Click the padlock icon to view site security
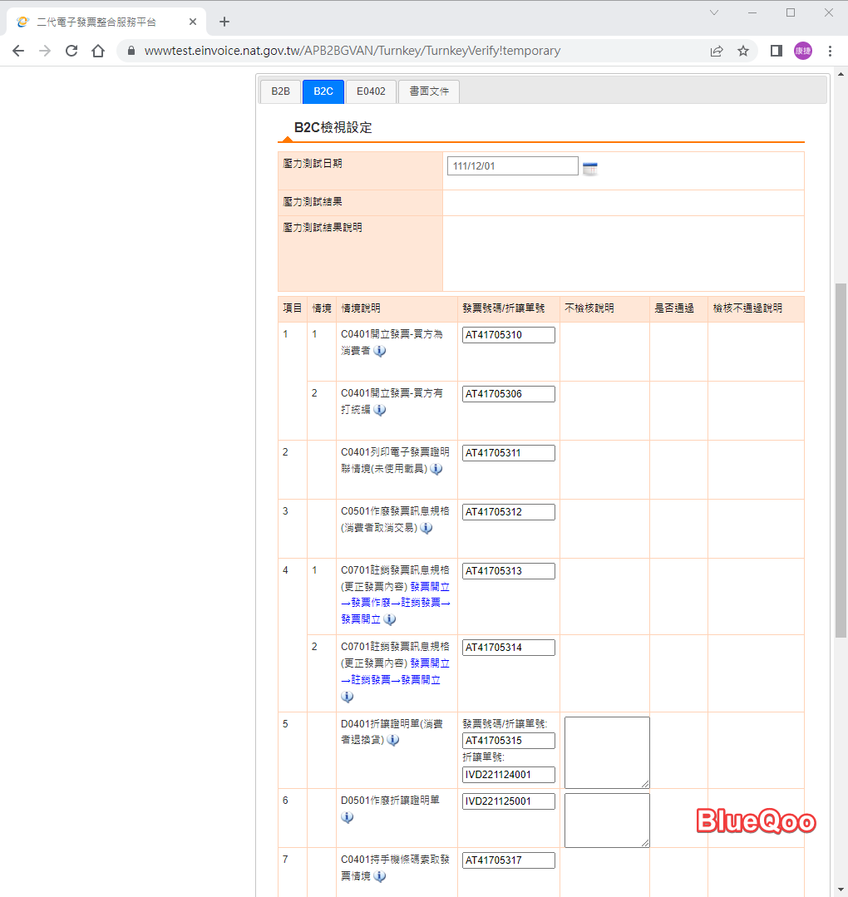The image size is (848, 897). point(131,51)
